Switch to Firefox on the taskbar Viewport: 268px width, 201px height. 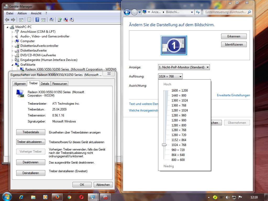point(57,197)
